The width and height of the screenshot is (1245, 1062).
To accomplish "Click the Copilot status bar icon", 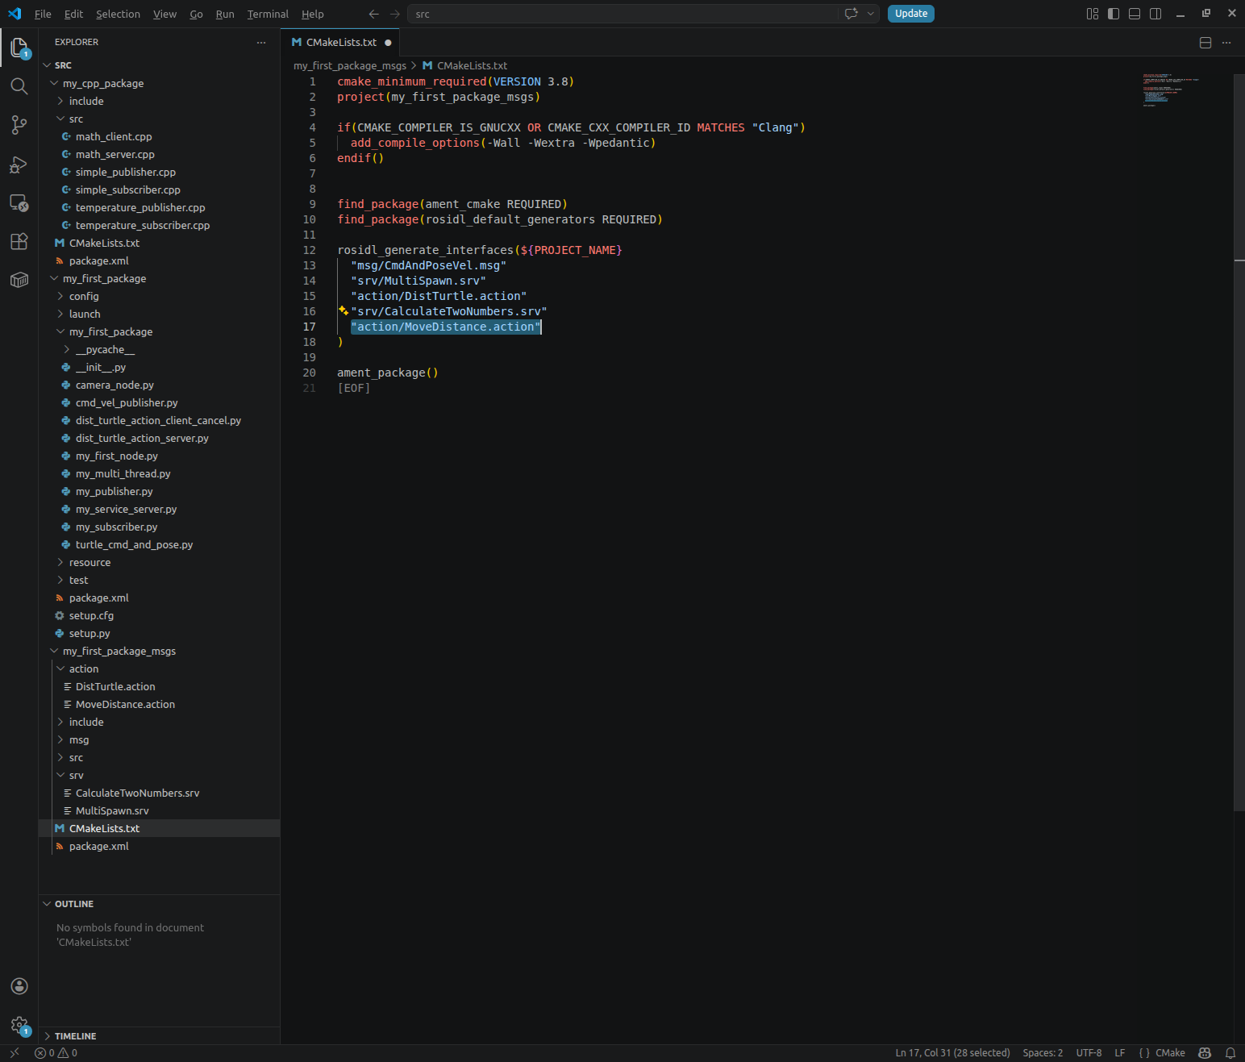I will [x=1205, y=1052].
